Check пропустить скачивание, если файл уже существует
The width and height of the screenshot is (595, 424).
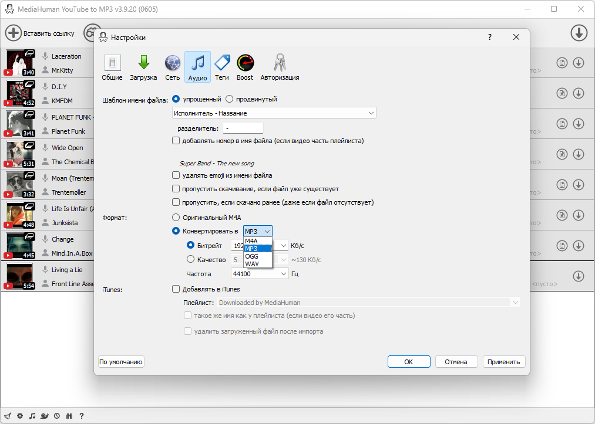click(176, 189)
